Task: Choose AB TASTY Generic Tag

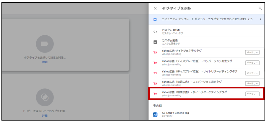Action: click(206, 115)
